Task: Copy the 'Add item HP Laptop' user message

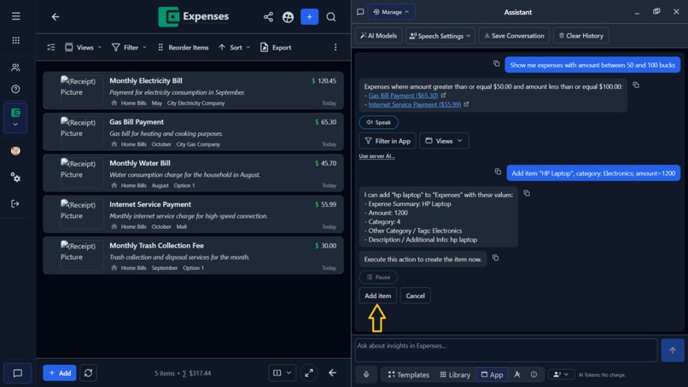Action: click(x=498, y=172)
